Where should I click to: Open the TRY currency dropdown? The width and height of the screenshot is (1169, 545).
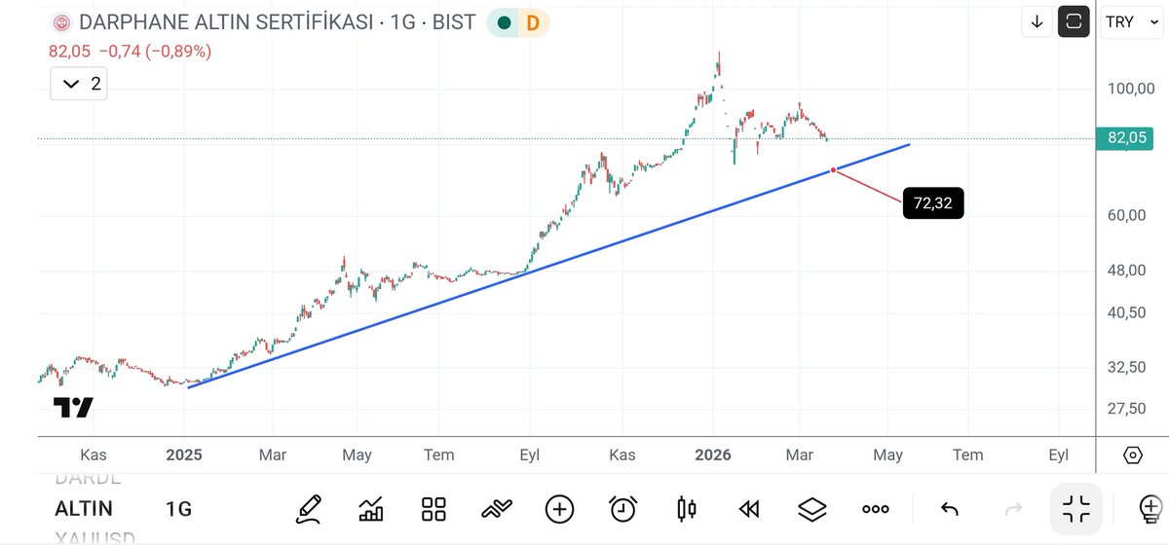coord(1130,21)
